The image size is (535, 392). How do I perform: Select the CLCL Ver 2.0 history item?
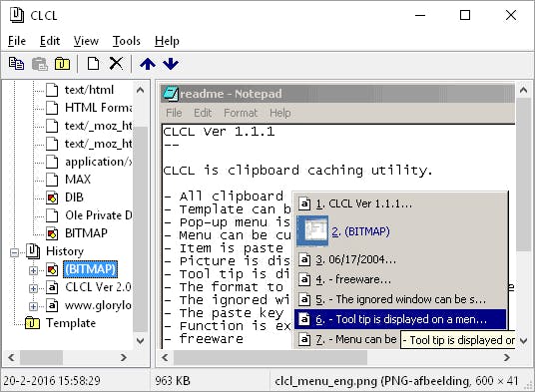(98, 287)
